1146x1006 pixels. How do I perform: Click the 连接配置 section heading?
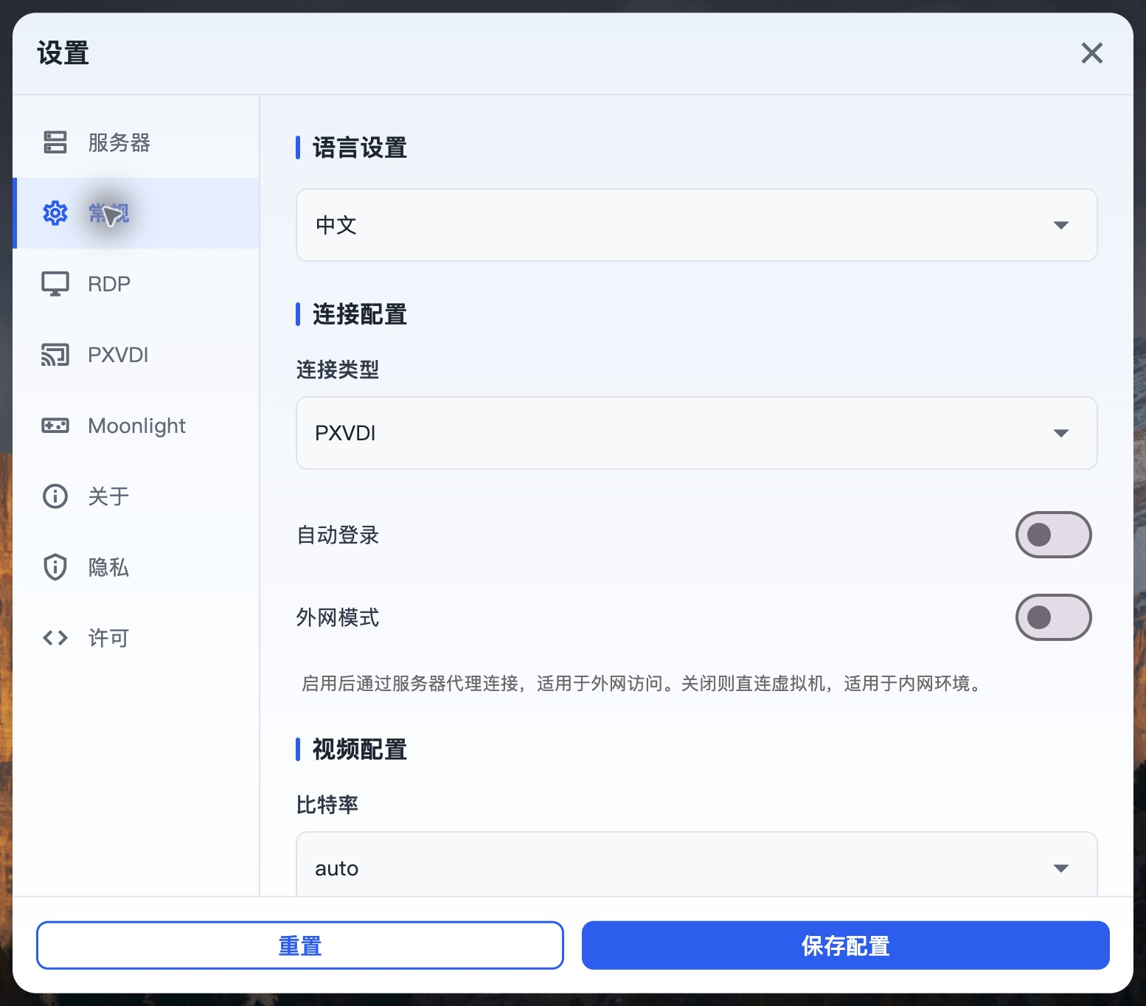(360, 314)
